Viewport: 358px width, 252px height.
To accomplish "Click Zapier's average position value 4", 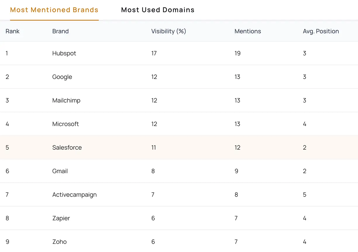I will pyautogui.click(x=305, y=218).
